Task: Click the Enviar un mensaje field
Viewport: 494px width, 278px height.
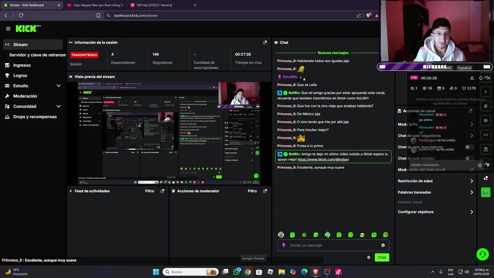Action: click(x=333, y=245)
